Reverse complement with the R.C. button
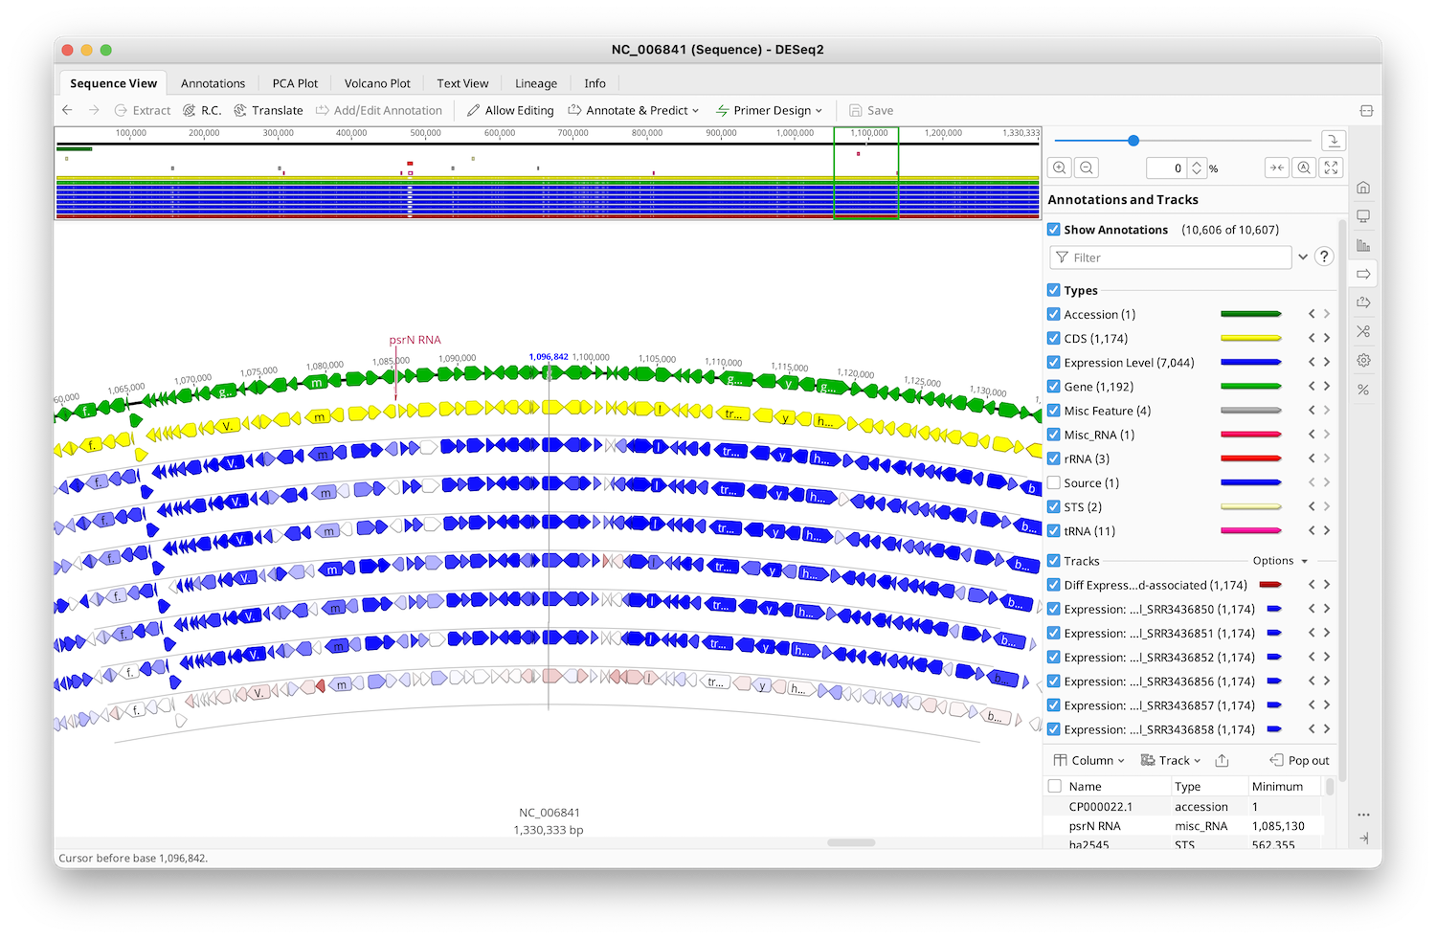 click(x=202, y=110)
